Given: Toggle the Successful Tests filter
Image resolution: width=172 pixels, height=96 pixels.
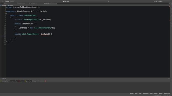Looking at the screenshot, I should [5, 81].
